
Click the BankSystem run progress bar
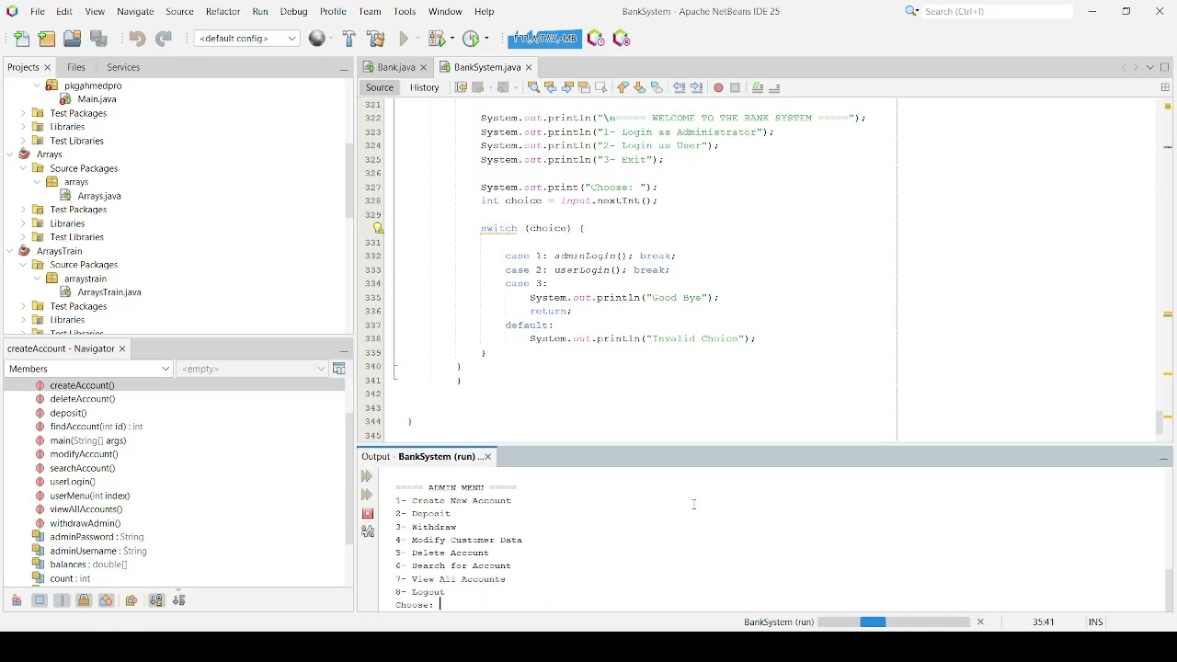(x=894, y=622)
